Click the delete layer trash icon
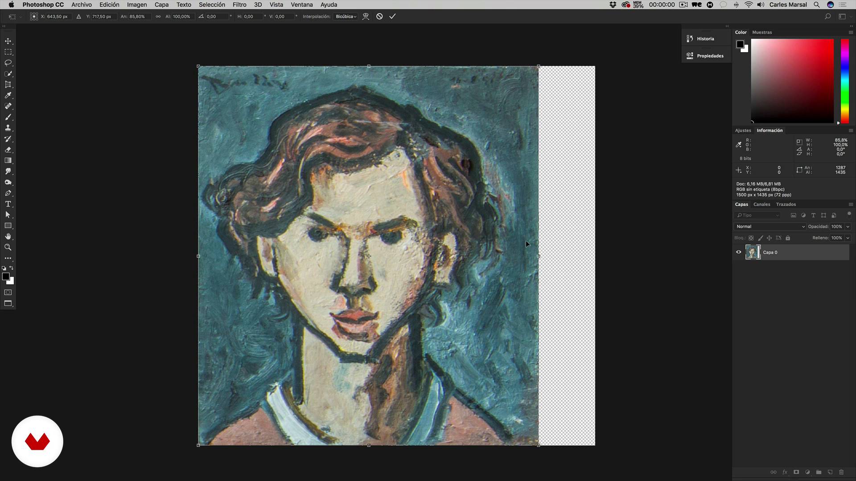 [841, 472]
